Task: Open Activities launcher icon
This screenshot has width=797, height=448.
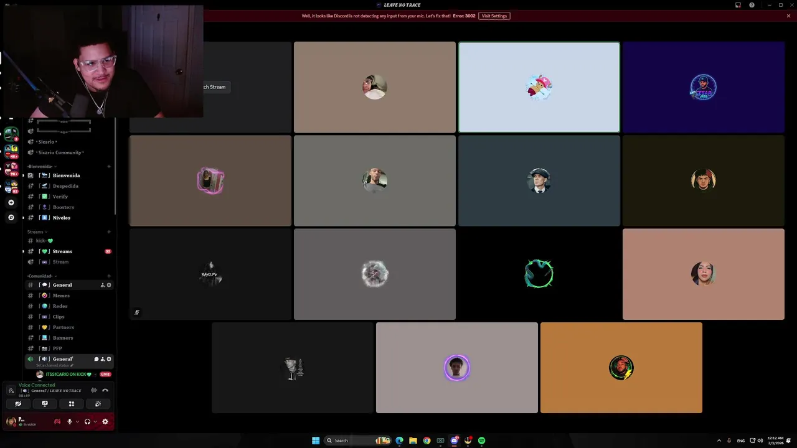Action: pyautogui.click(x=72, y=404)
